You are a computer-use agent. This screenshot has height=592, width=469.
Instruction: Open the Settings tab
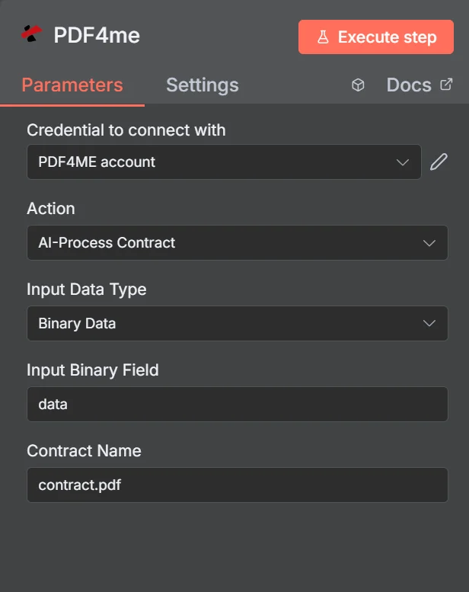click(203, 85)
